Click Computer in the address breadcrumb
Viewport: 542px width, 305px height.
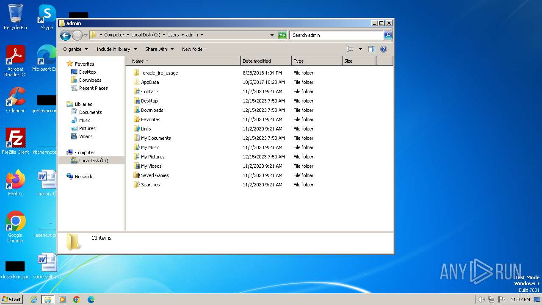point(114,35)
